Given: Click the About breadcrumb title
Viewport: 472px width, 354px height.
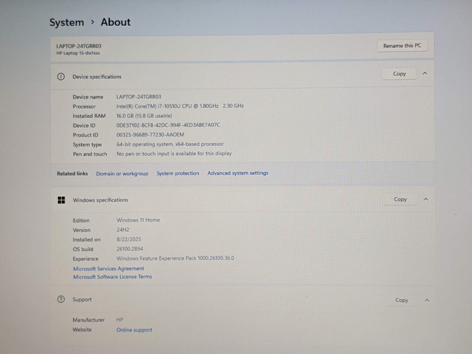Looking at the screenshot, I should pos(116,22).
